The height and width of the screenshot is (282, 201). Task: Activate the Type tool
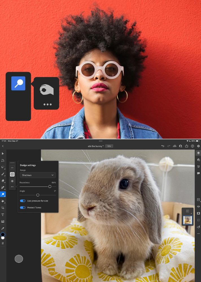tap(3, 215)
